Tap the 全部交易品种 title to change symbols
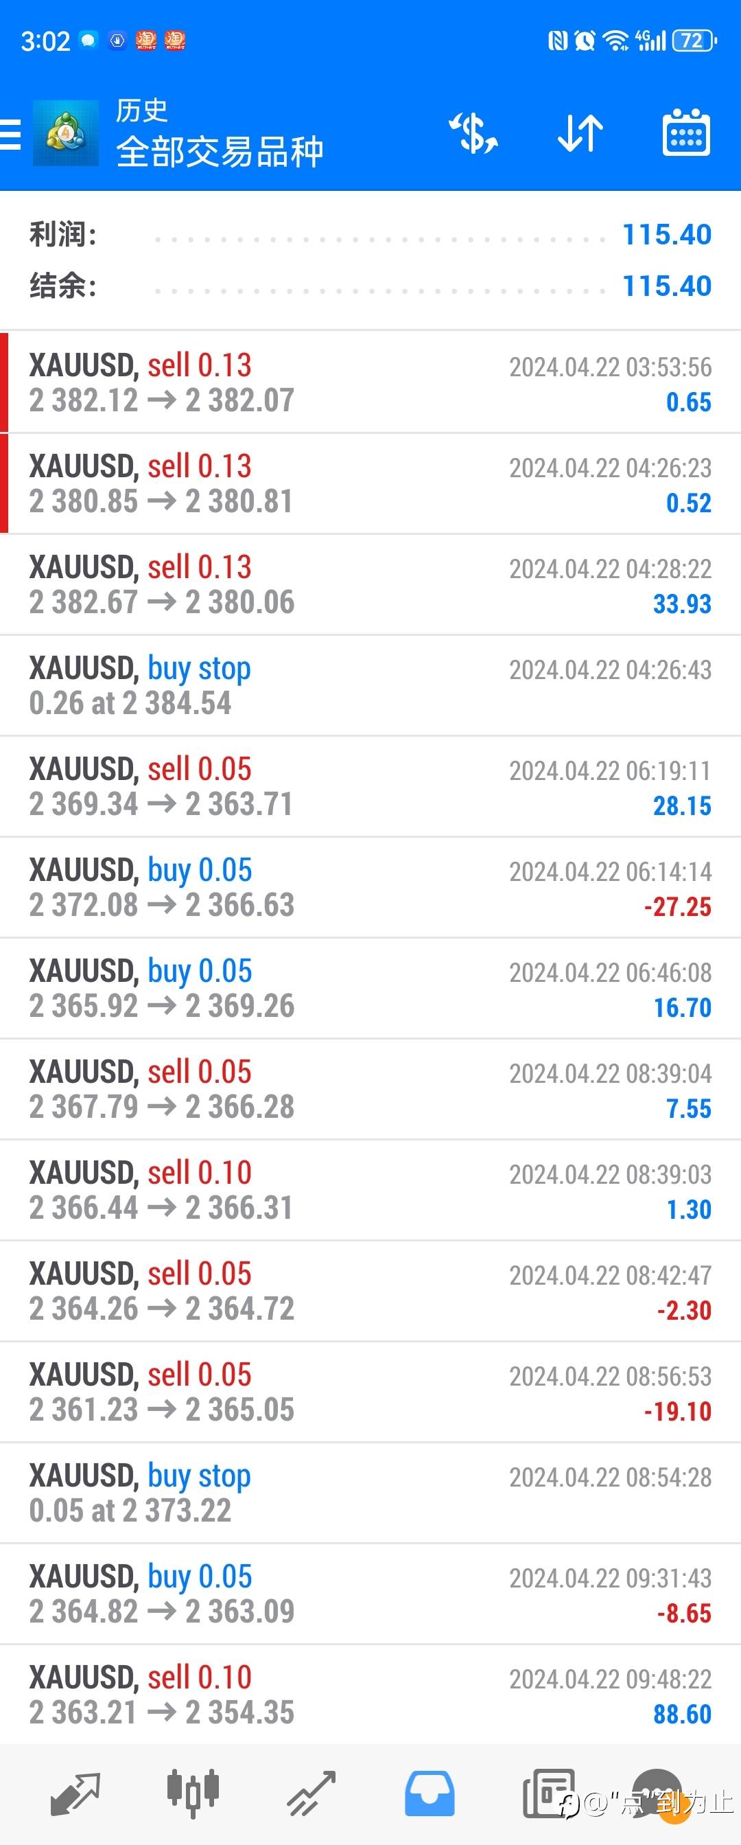Viewport: 741px width, 1845px height. click(x=220, y=152)
